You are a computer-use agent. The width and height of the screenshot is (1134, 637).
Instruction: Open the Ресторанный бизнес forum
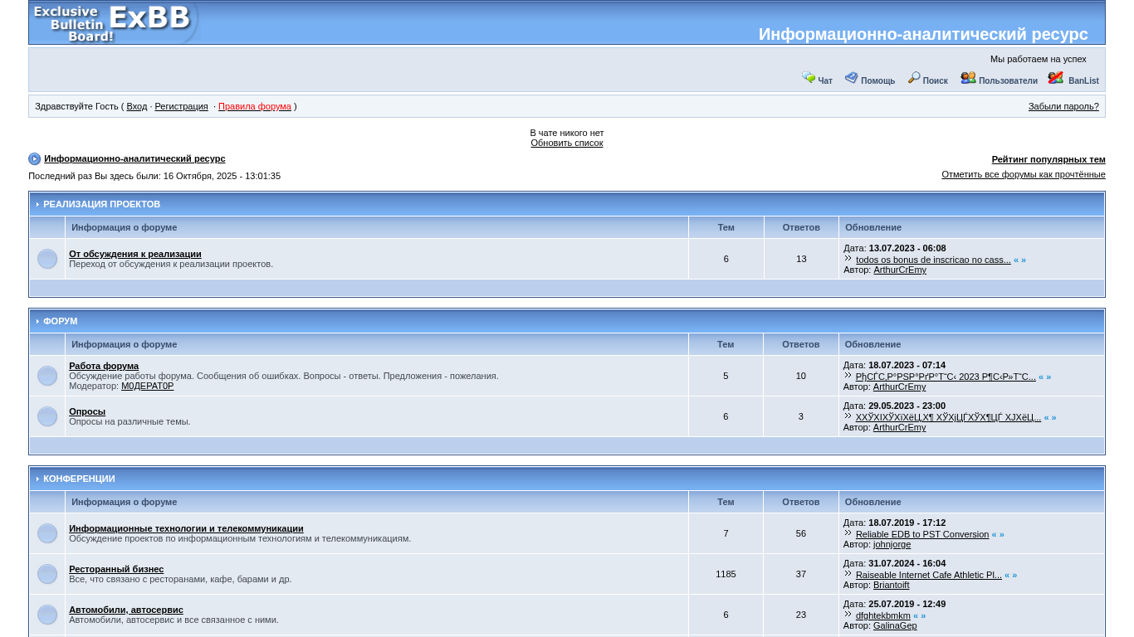(x=116, y=569)
